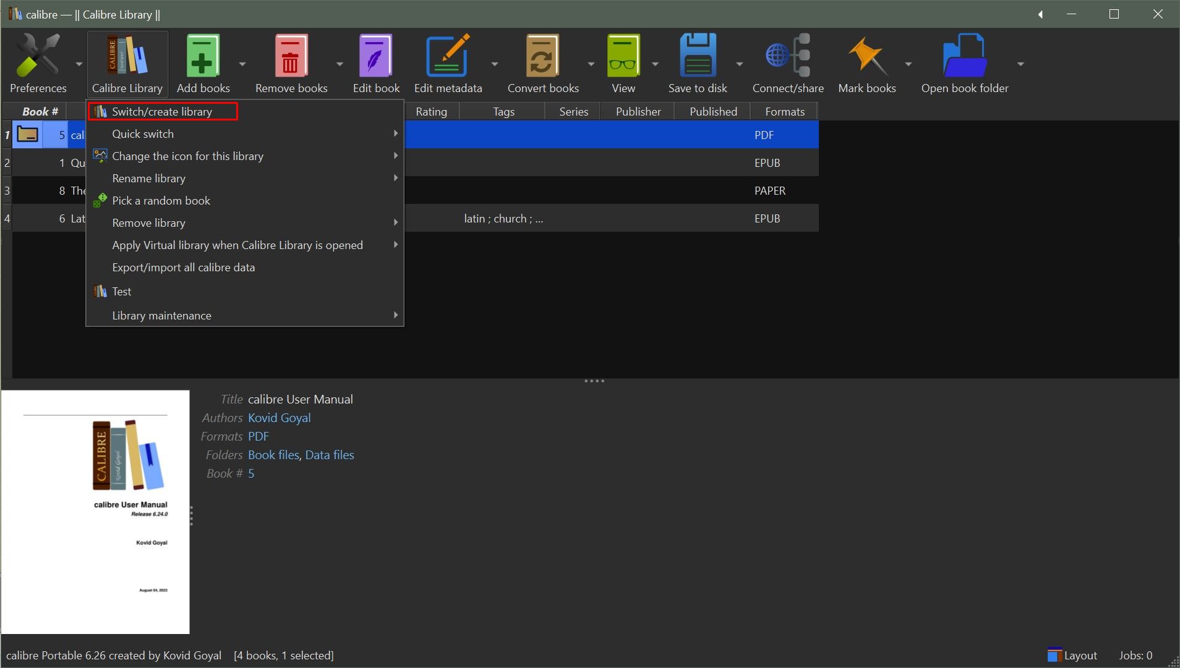
Task: Click the Open book folder icon
Action: point(965,56)
